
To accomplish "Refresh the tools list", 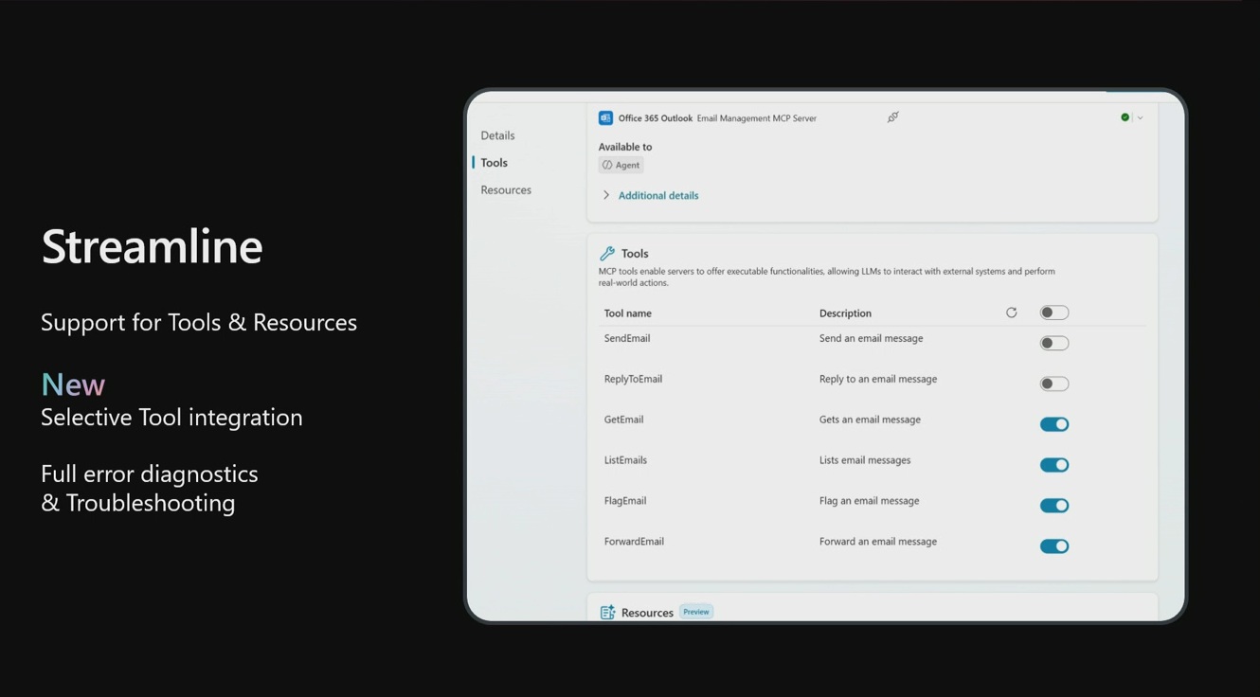I will [x=1011, y=313].
